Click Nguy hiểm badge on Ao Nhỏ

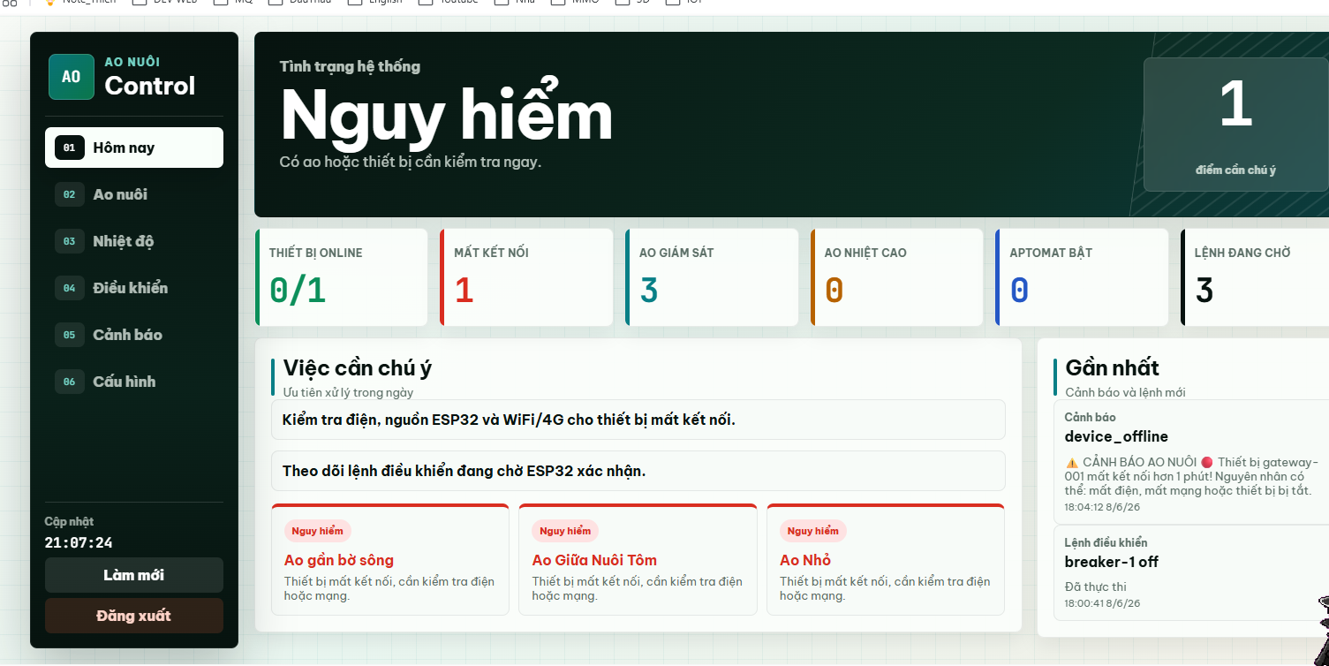point(813,531)
